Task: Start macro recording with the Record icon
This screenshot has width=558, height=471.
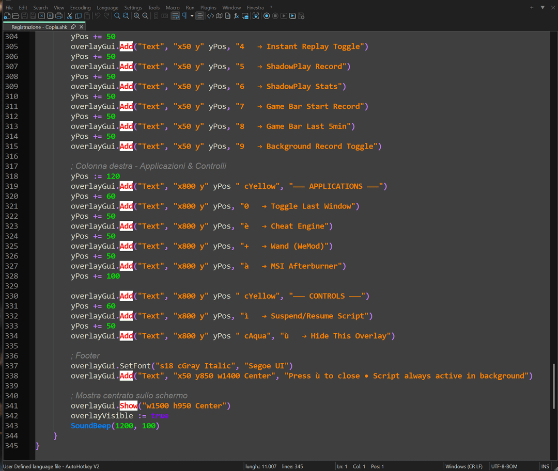Action: [x=267, y=16]
